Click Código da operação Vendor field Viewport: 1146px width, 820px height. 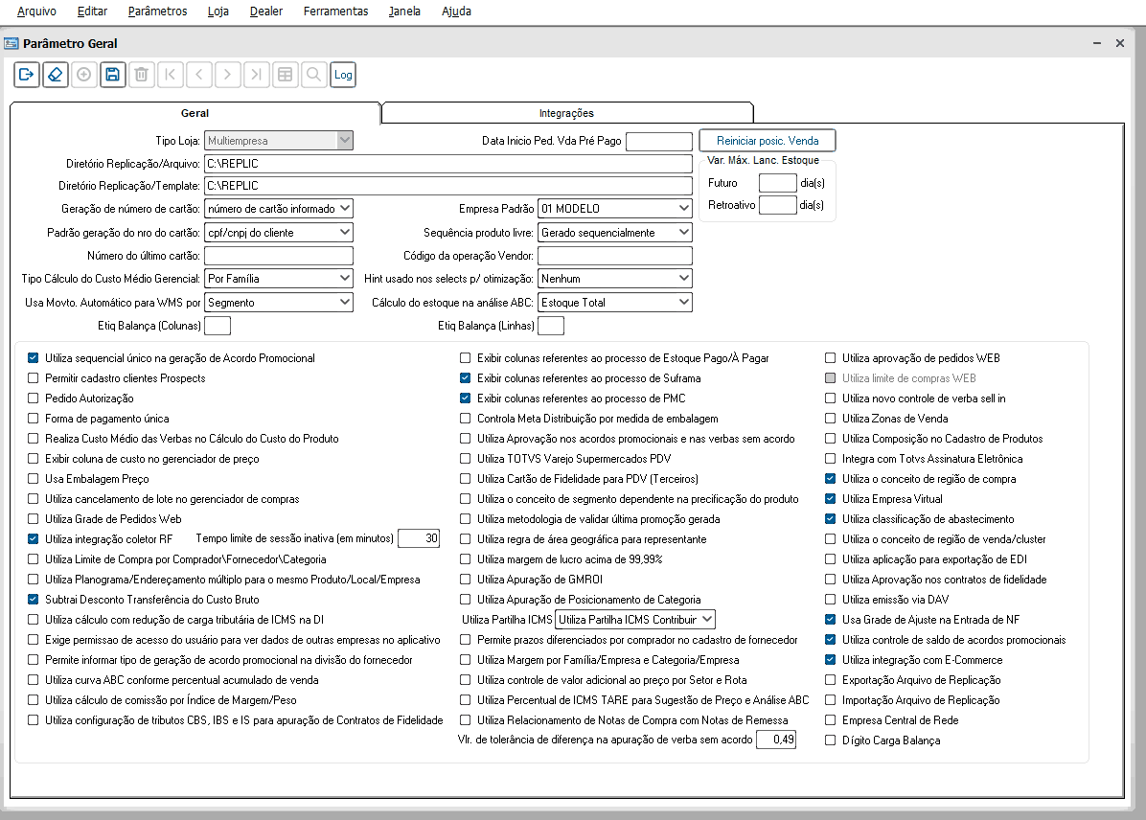click(x=614, y=256)
